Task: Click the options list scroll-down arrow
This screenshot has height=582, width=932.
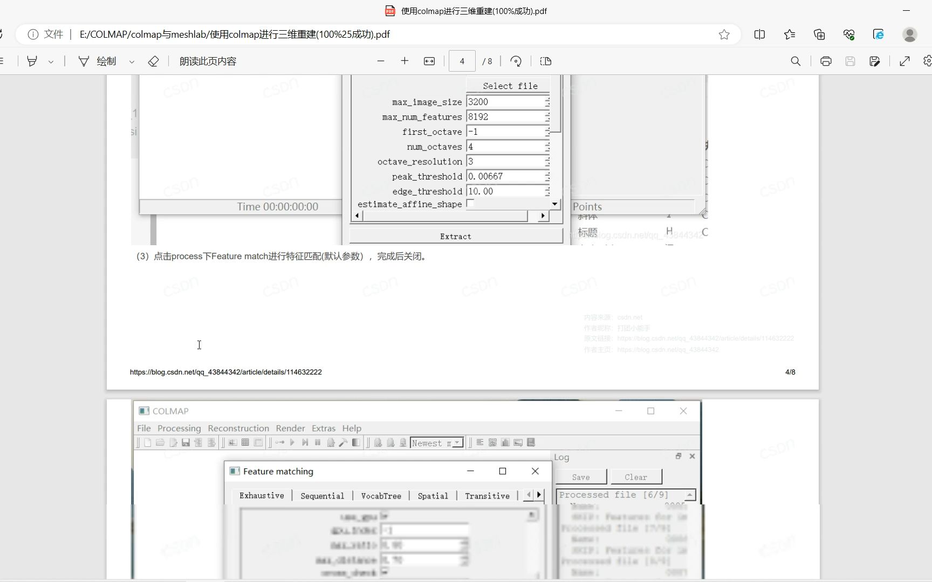Action: (x=555, y=204)
